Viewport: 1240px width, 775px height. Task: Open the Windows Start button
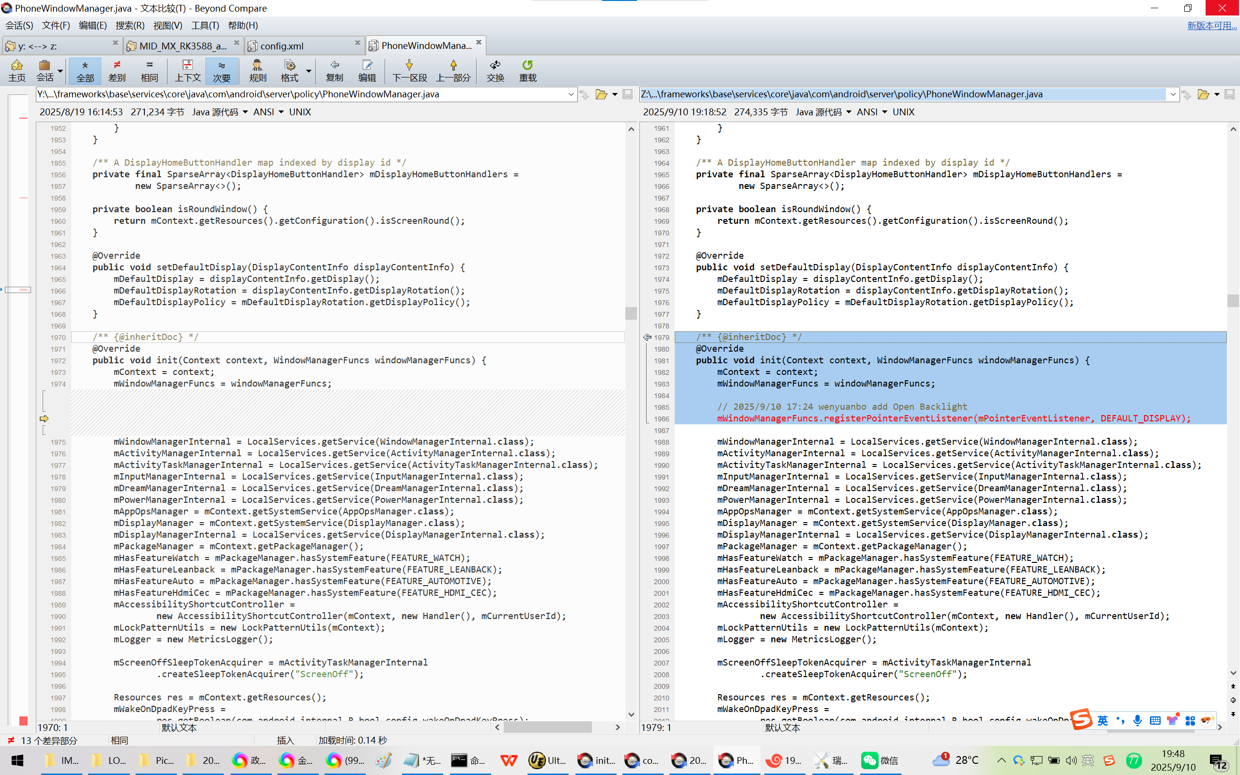(17, 760)
